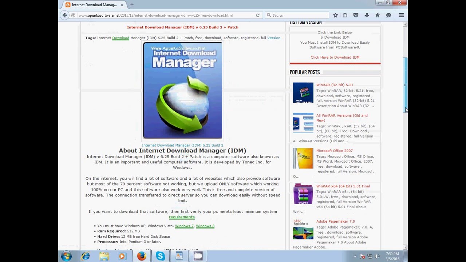Click the site identity globe icon
Screen dimensions: 466x262
pos(73,15)
